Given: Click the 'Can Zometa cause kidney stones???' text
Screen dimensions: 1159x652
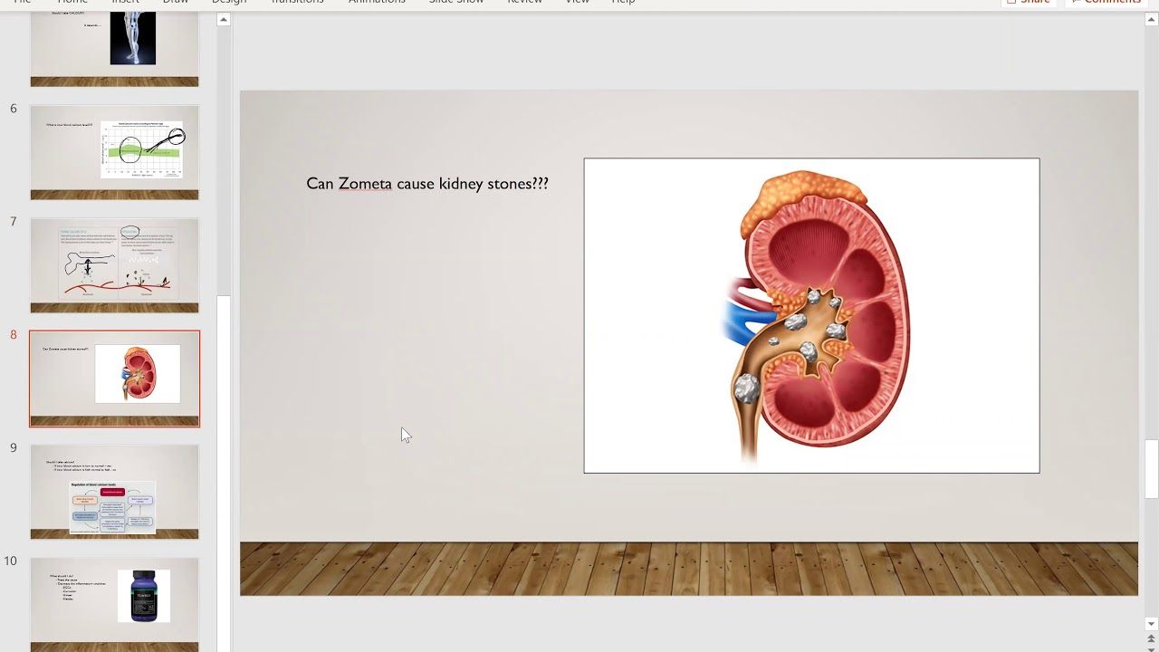Looking at the screenshot, I should [x=426, y=184].
